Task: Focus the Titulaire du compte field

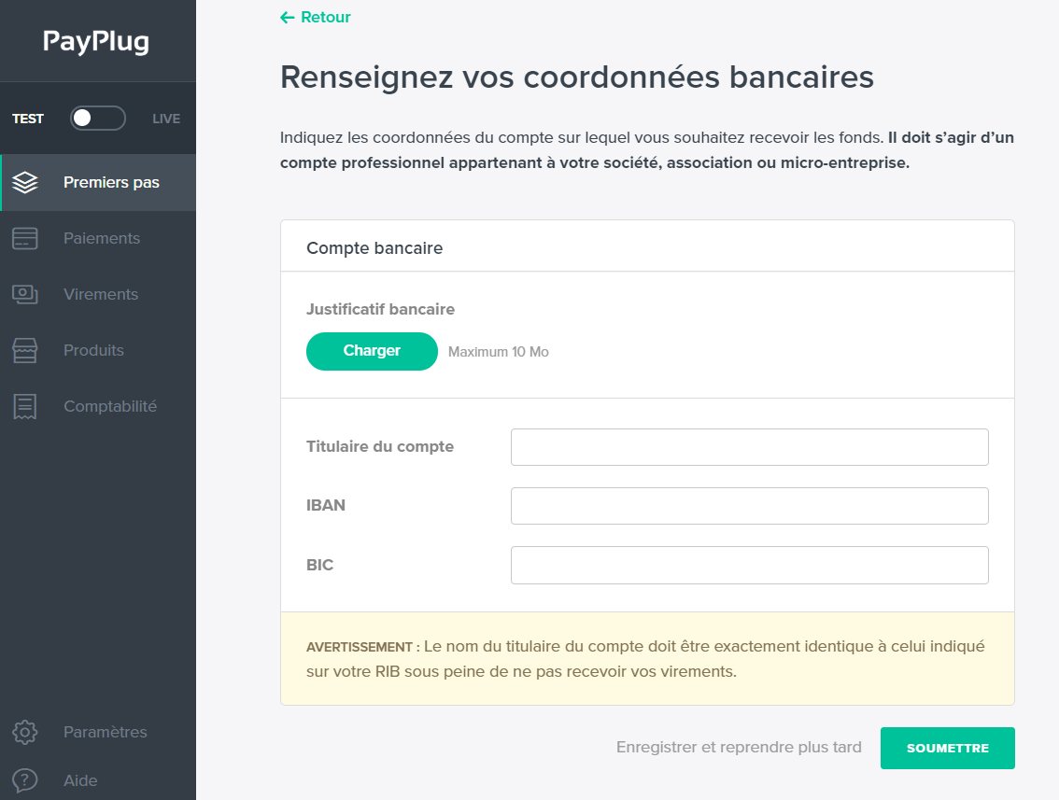Action: [749, 447]
